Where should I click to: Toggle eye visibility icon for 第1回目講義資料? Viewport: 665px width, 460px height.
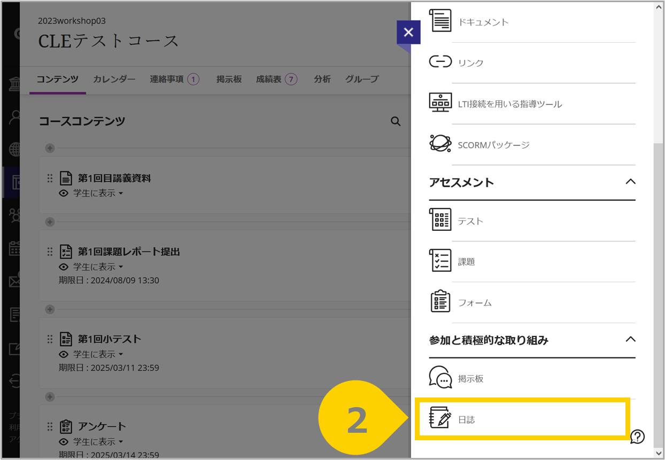coord(64,193)
